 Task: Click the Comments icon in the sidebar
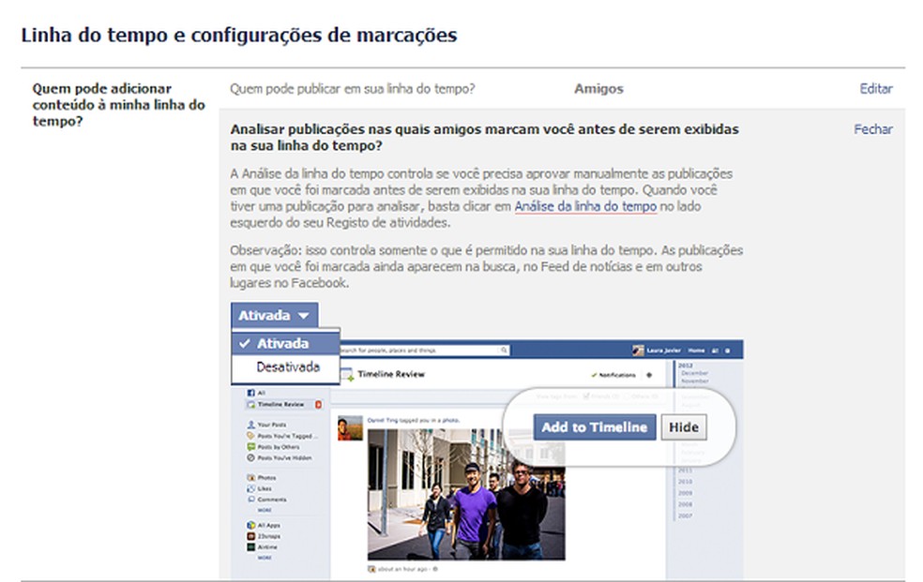pyautogui.click(x=251, y=499)
